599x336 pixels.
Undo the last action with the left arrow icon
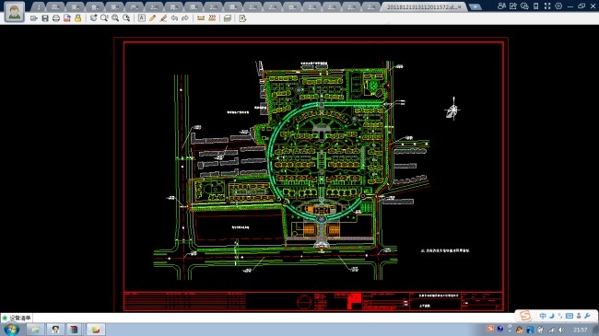click(x=174, y=18)
